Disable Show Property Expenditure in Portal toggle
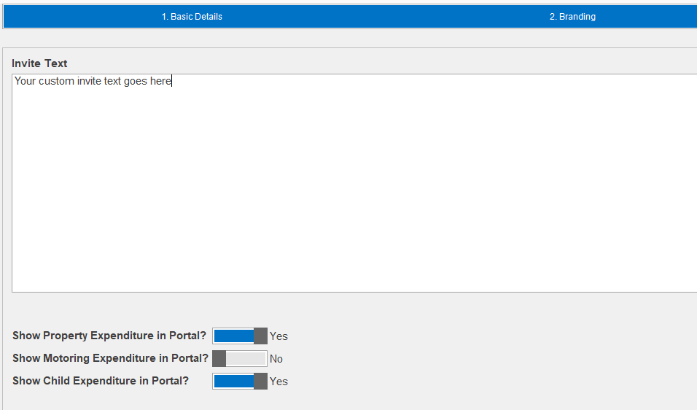 (x=240, y=336)
